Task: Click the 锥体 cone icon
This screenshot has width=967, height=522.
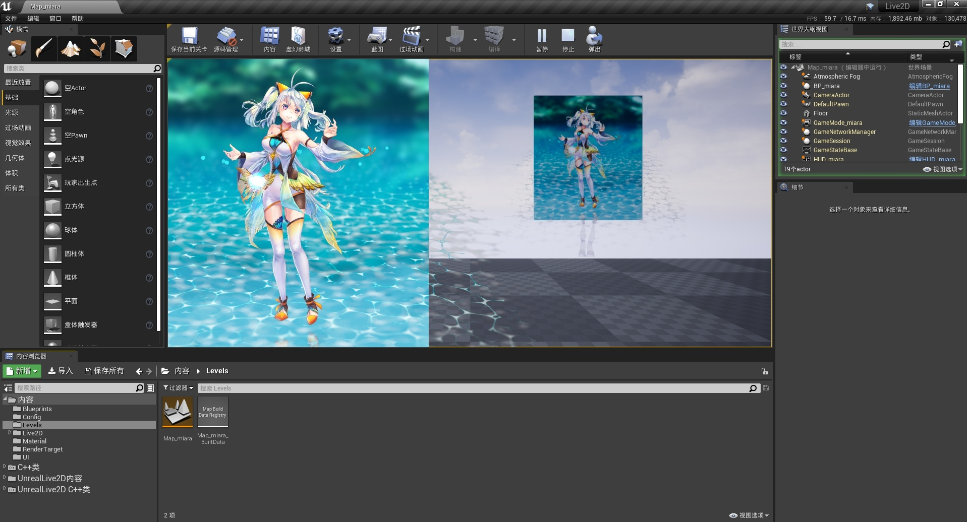Action: 52,278
